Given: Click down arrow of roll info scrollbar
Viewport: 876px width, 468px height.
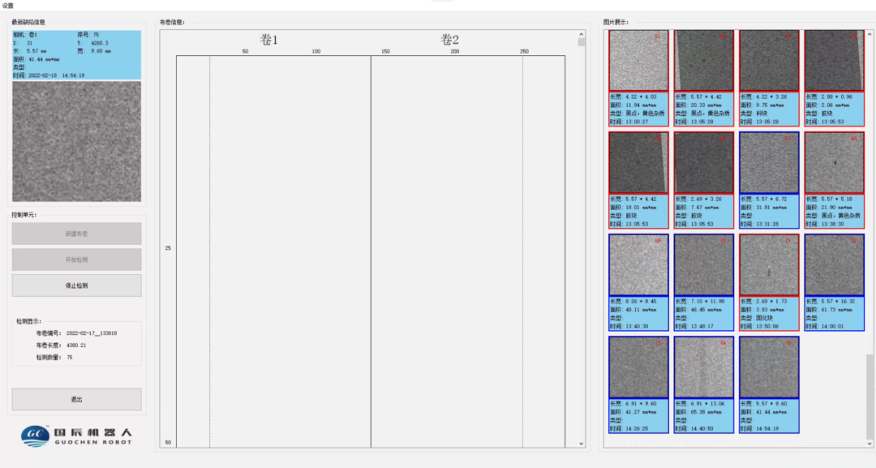Looking at the screenshot, I should pos(581,444).
